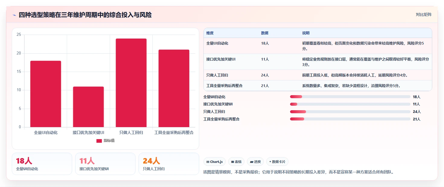Select the 接口优先加关键UI table row name

(221, 59)
